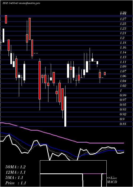Image resolution: width=133 pixels, height=187 pixels.
Task: Pick the 1.18 price axis label
Action: tap(123, 43)
